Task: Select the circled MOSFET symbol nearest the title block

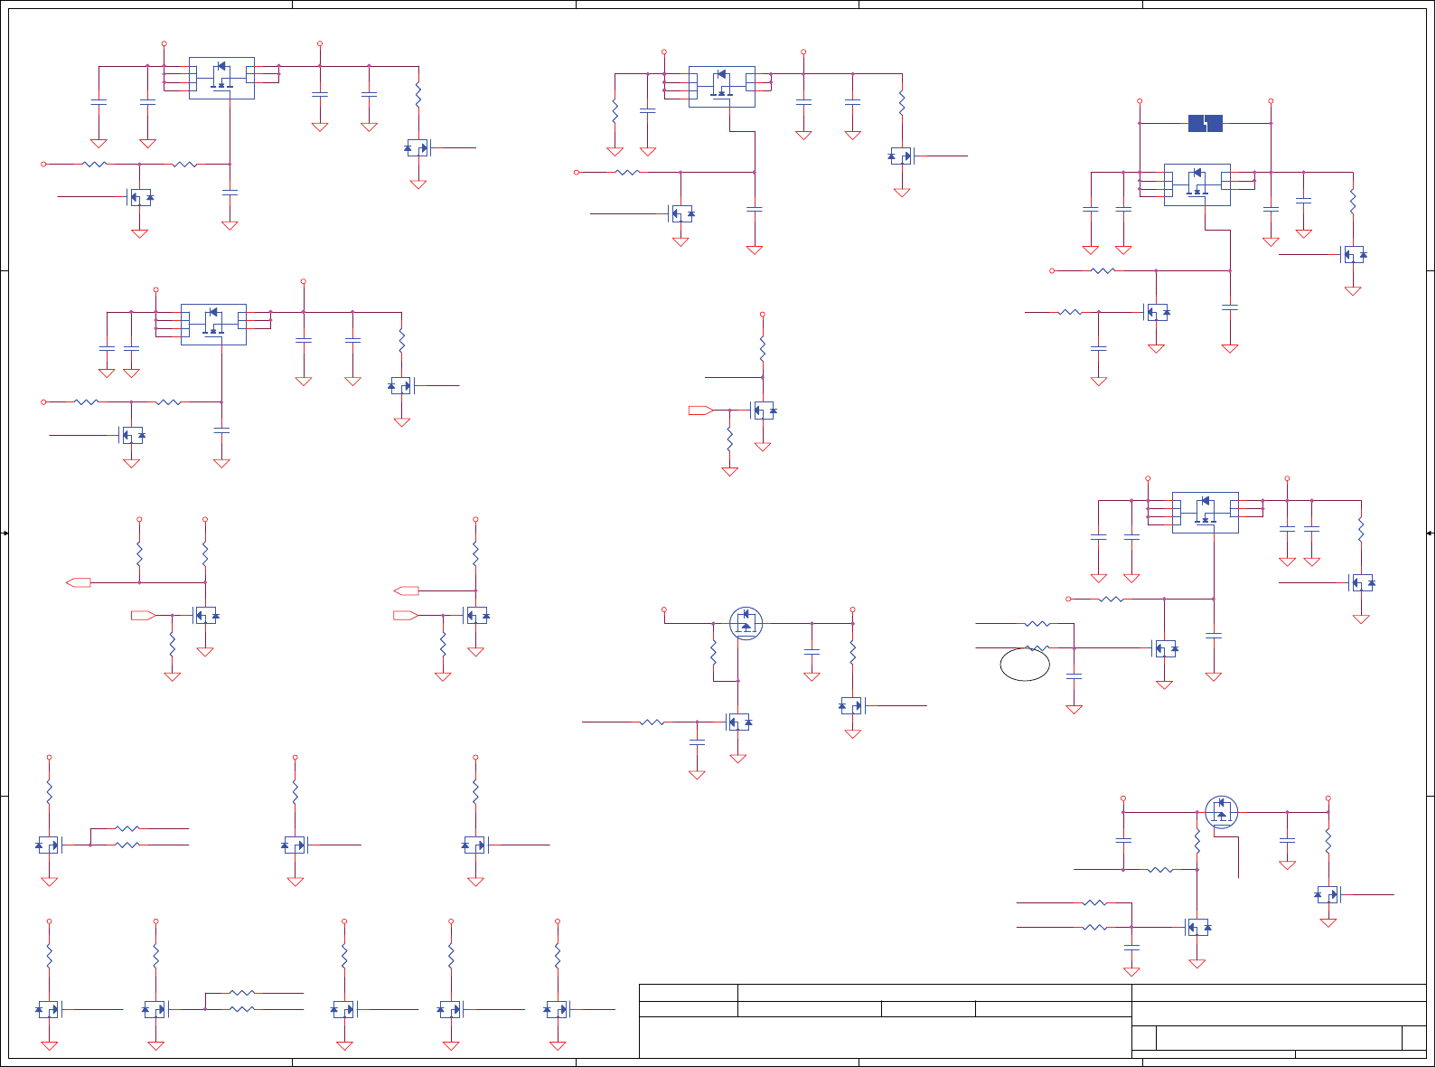Action: (1222, 812)
